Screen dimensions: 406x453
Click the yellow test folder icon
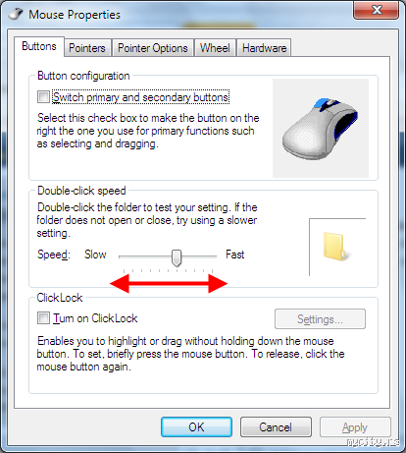(335, 246)
